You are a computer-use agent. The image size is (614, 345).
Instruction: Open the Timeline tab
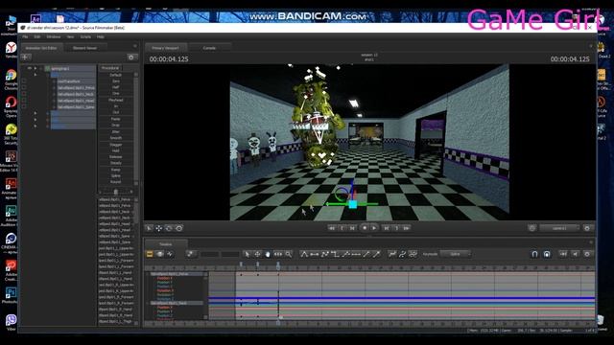[166, 244]
